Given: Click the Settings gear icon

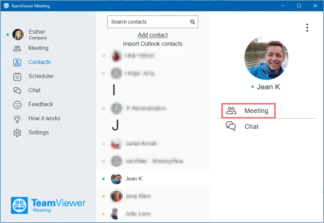Looking at the screenshot, I should click(x=17, y=133).
